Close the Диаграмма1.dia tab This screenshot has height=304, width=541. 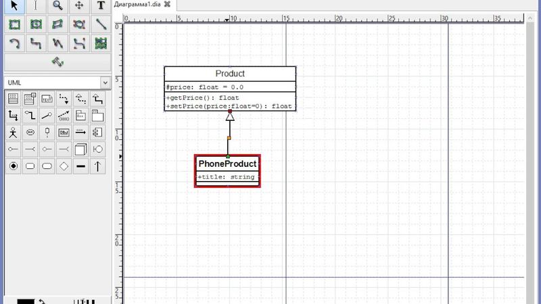coord(167,4)
